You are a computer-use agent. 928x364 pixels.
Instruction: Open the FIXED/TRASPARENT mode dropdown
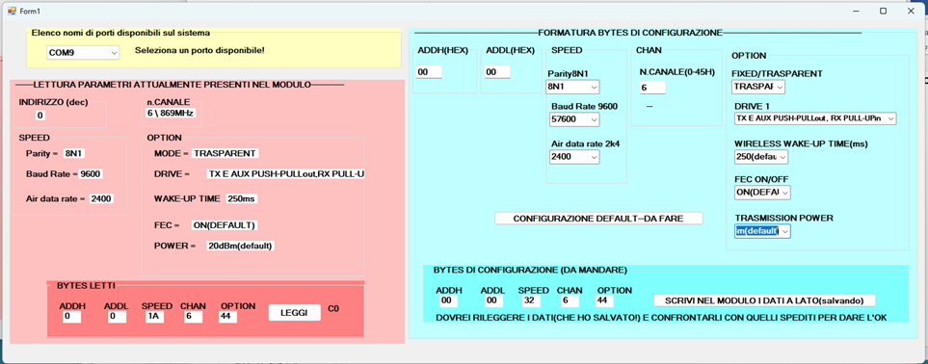(758, 87)
